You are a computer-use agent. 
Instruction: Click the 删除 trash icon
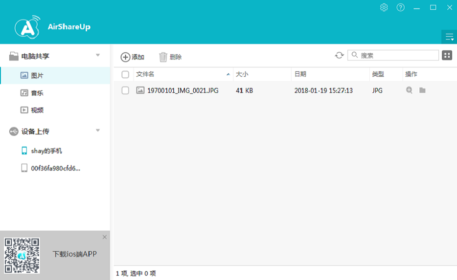tap(163, 57)
